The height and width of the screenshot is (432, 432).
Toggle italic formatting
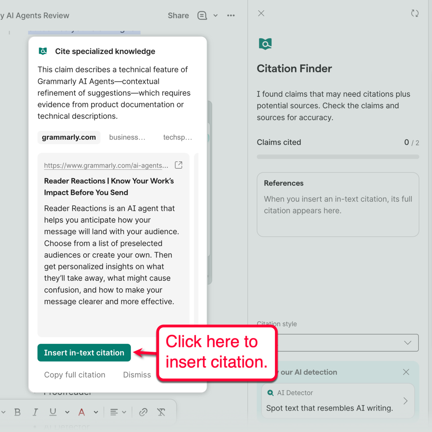coord(35,412)
